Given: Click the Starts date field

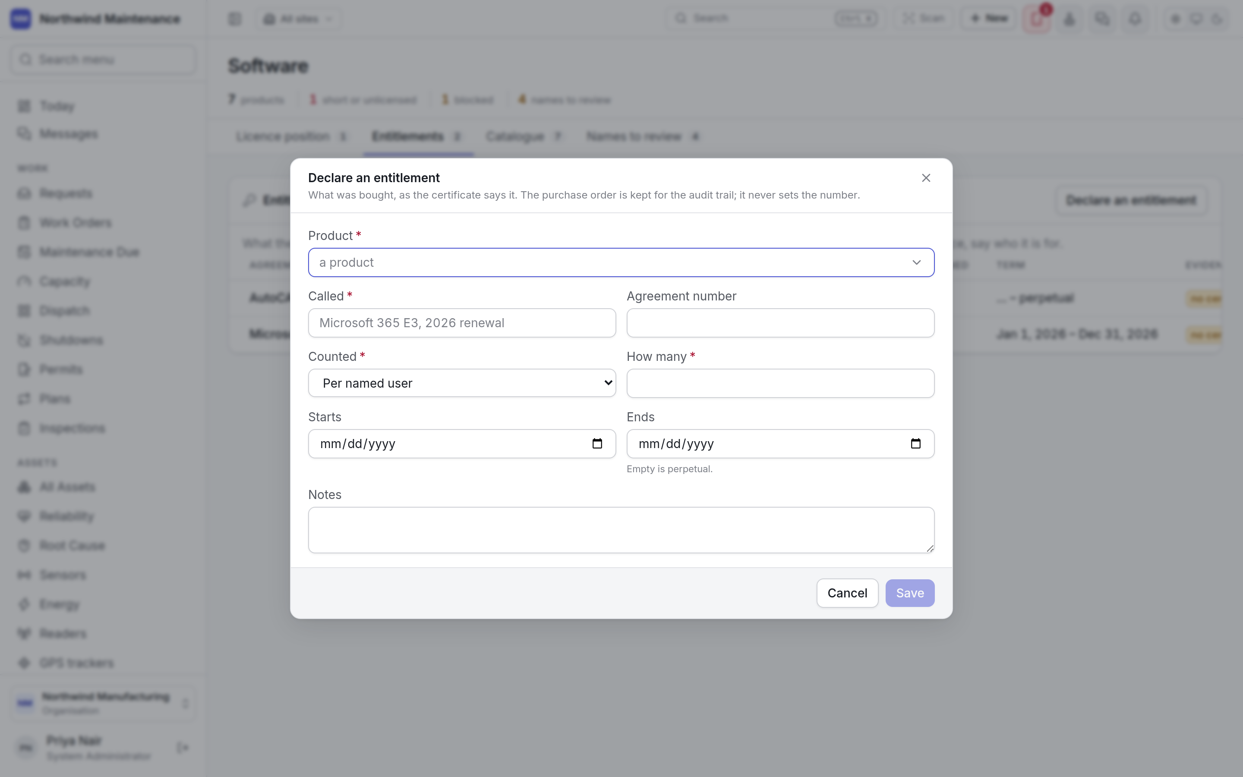Looking at the screenshot, I should point(462,443).
